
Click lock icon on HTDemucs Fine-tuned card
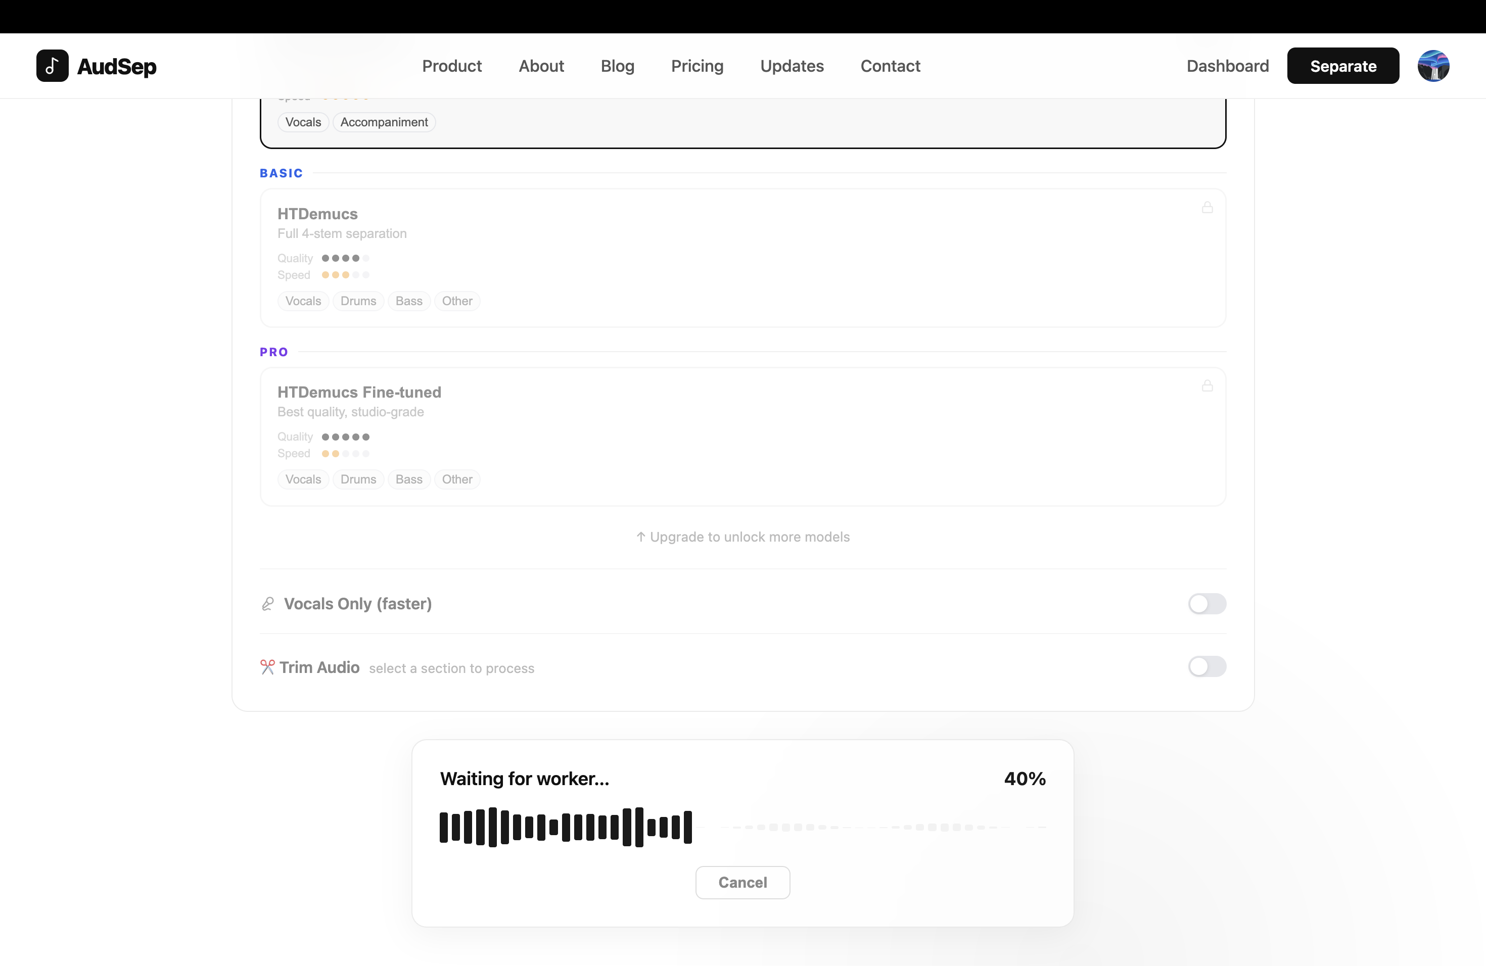pos(1207,385)
